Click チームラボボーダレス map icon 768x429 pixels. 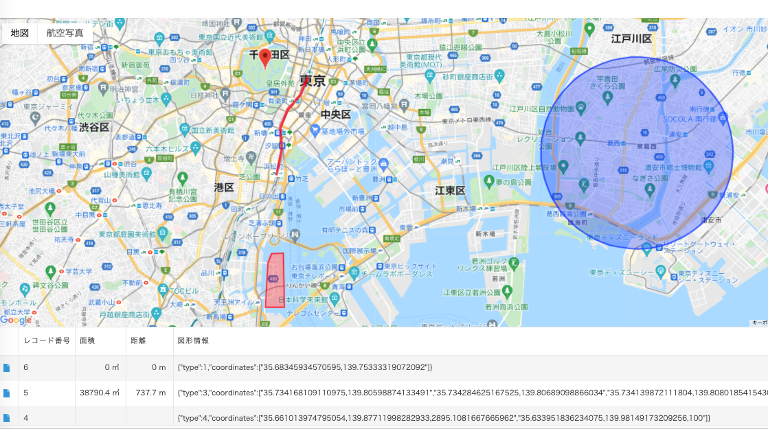(354, 273)
